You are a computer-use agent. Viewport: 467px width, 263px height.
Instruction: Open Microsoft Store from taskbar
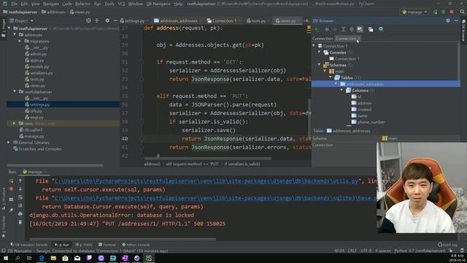65,258
